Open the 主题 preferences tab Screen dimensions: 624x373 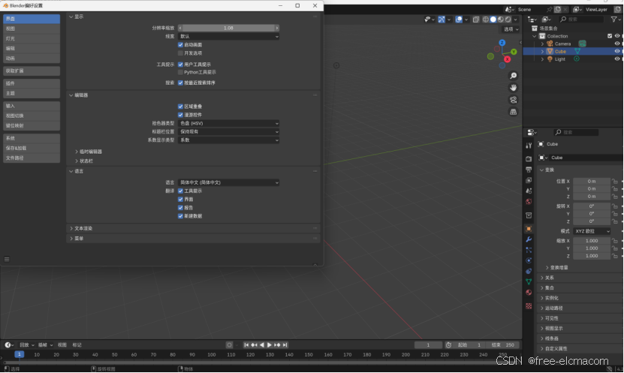(32, 93)
